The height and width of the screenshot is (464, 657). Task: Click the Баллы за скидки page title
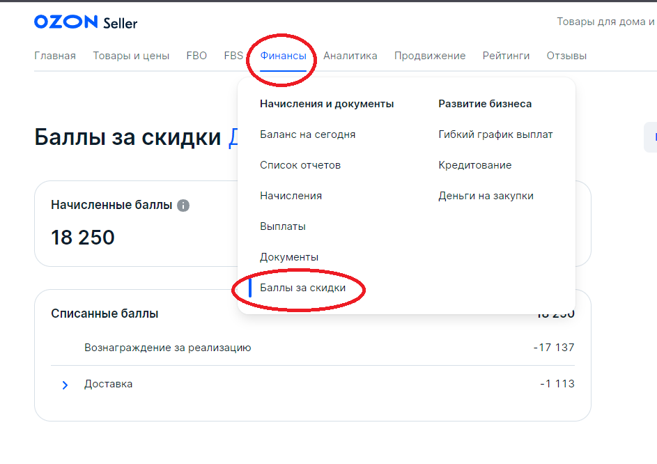click(x=127, y=137)
